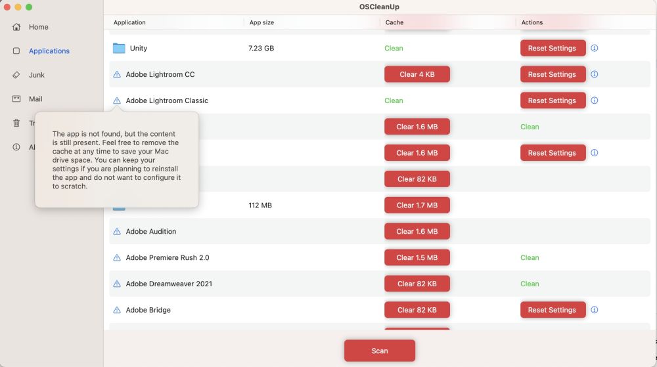Viewport: 657px width, 367px height.
Task: Clear 1.7 MB cache button
Action: 417,205
